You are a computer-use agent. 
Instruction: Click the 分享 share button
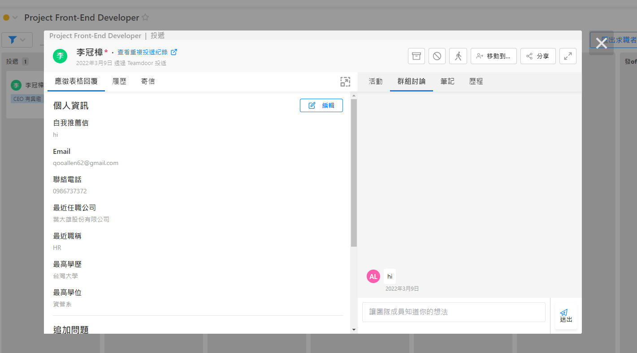click(538, 56)
